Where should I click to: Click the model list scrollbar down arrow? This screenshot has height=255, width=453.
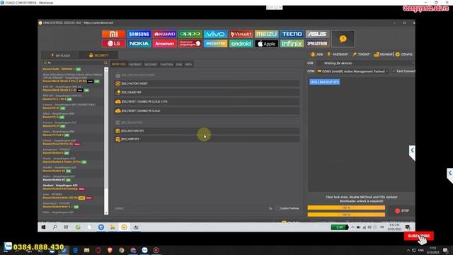click(106, 212)
